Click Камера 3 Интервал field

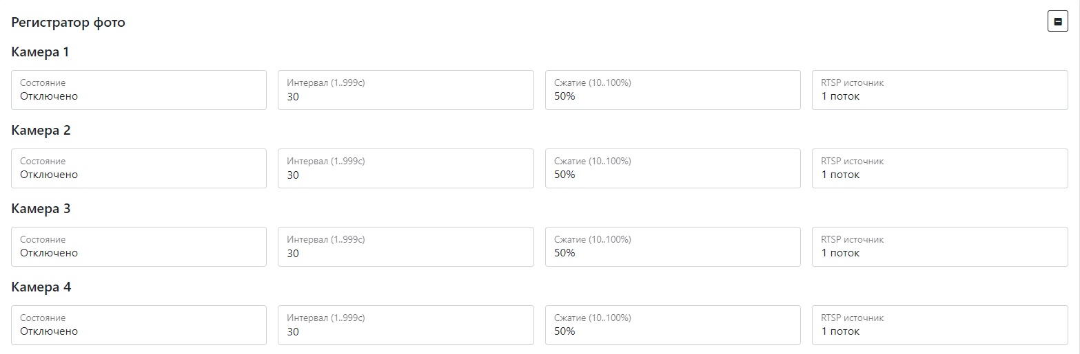405,247
